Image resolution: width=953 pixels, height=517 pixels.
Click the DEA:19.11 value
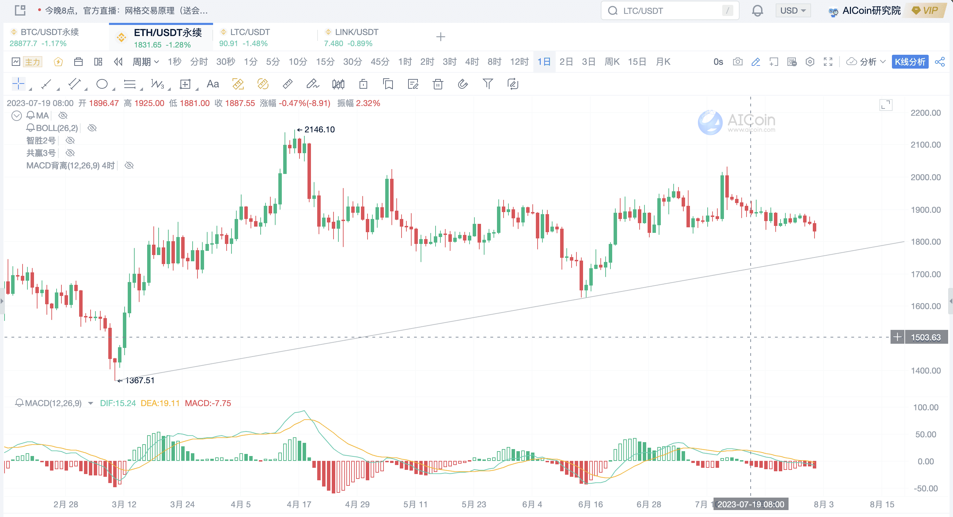click(160, 403)
